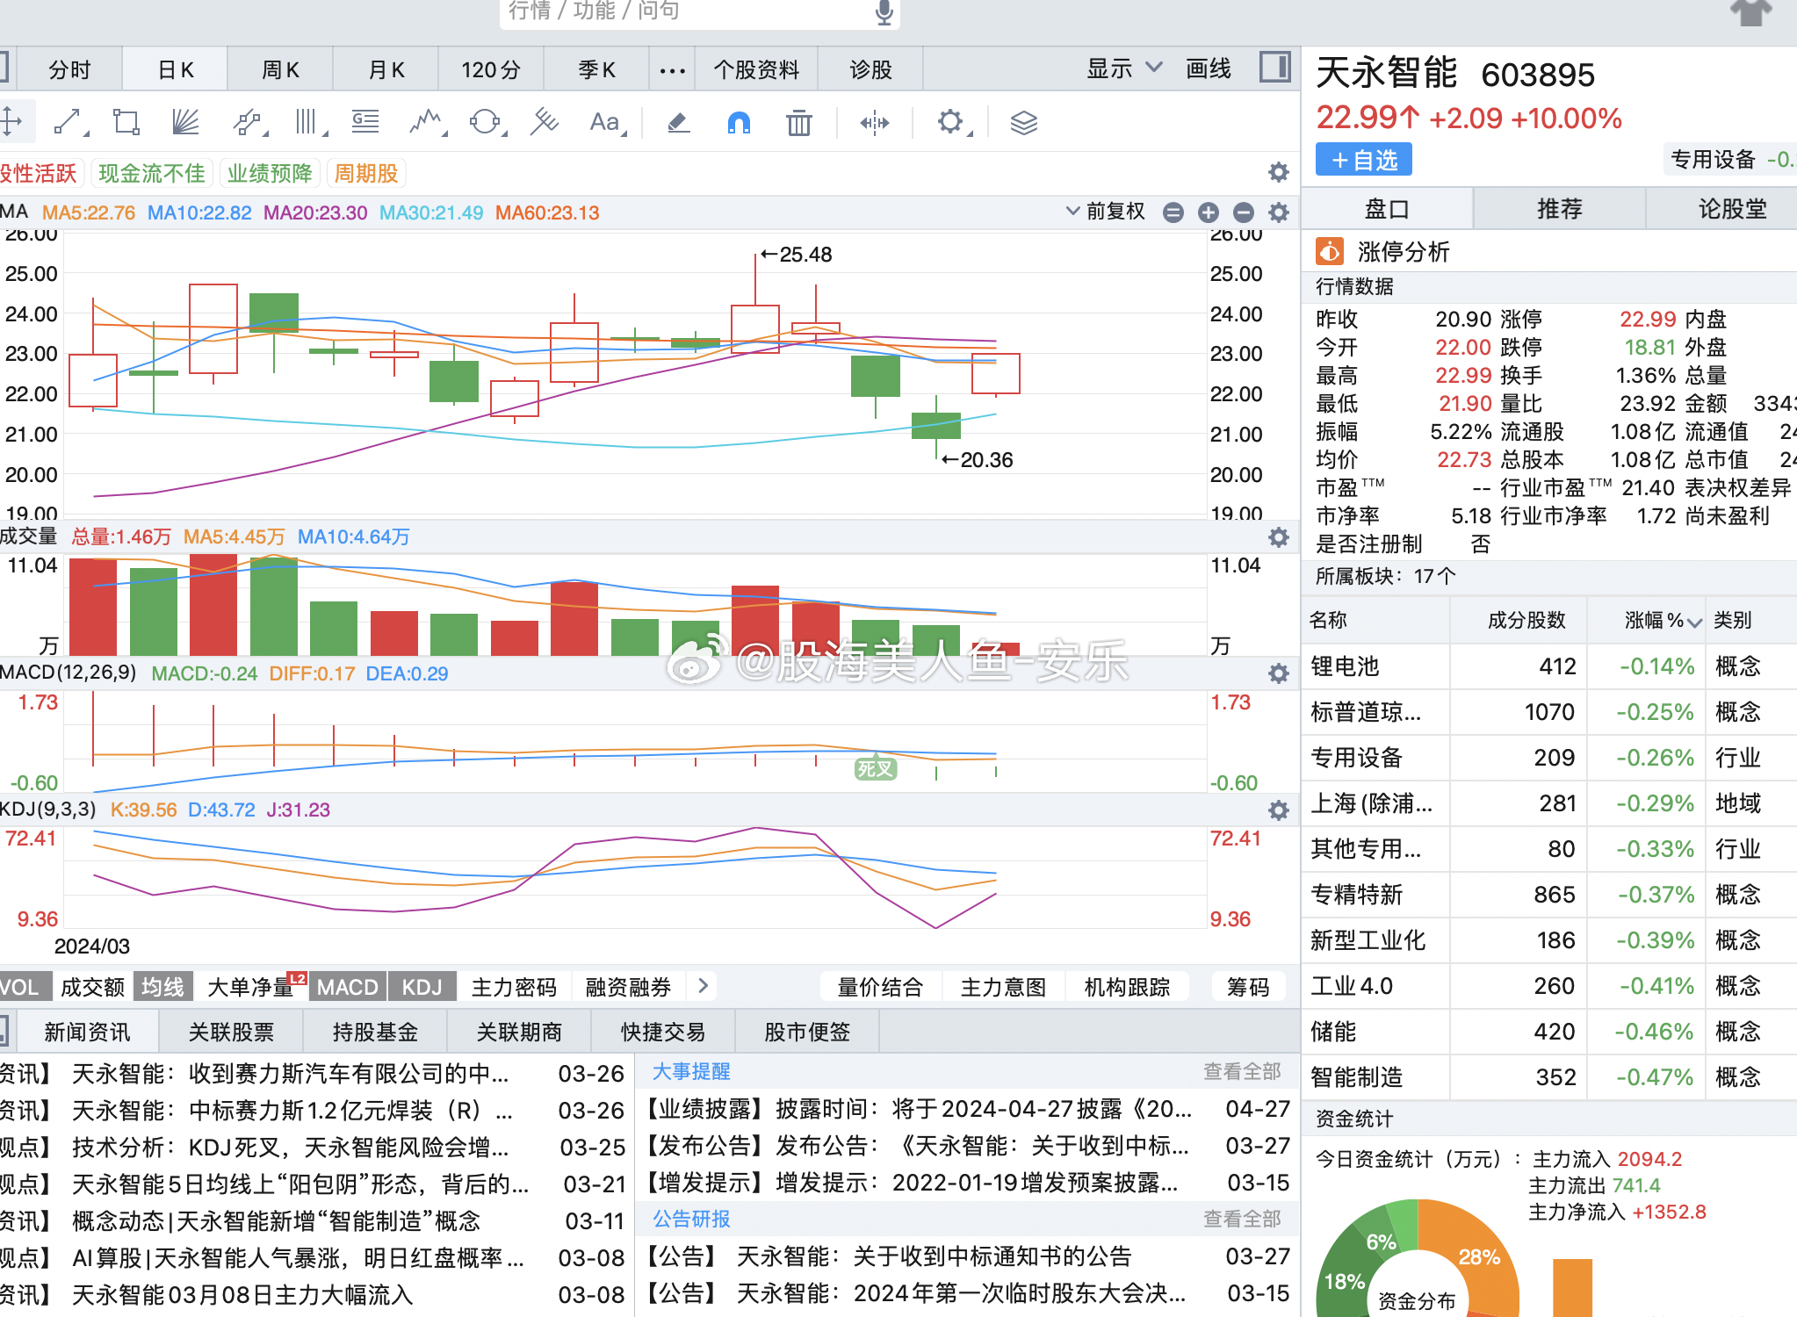Viewport: 1797px width, 1317px height.
Task: Click the plus zoom-in chart icon
Action: click(1208, 212)
